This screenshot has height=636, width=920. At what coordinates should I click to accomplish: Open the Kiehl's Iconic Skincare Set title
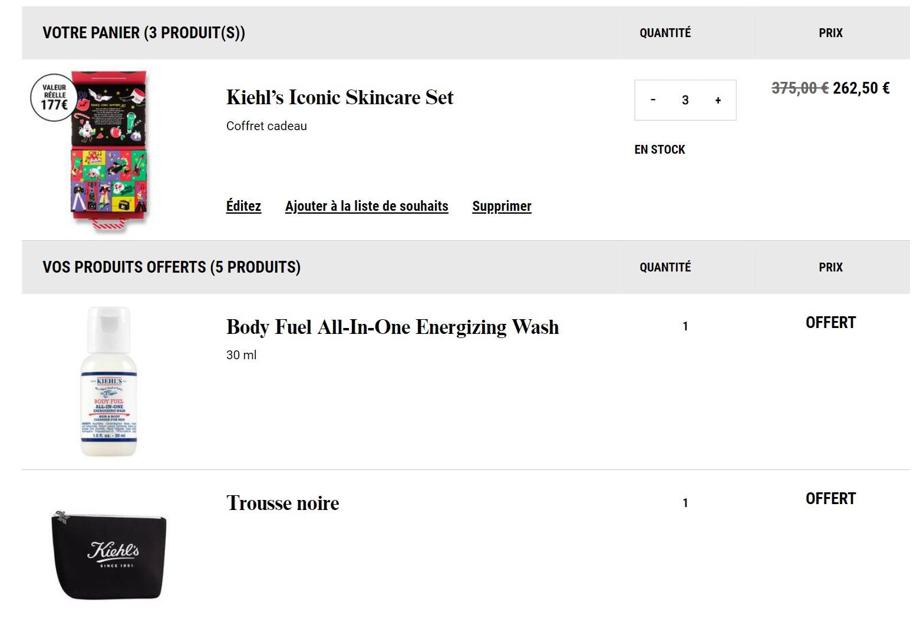[340, 97]
